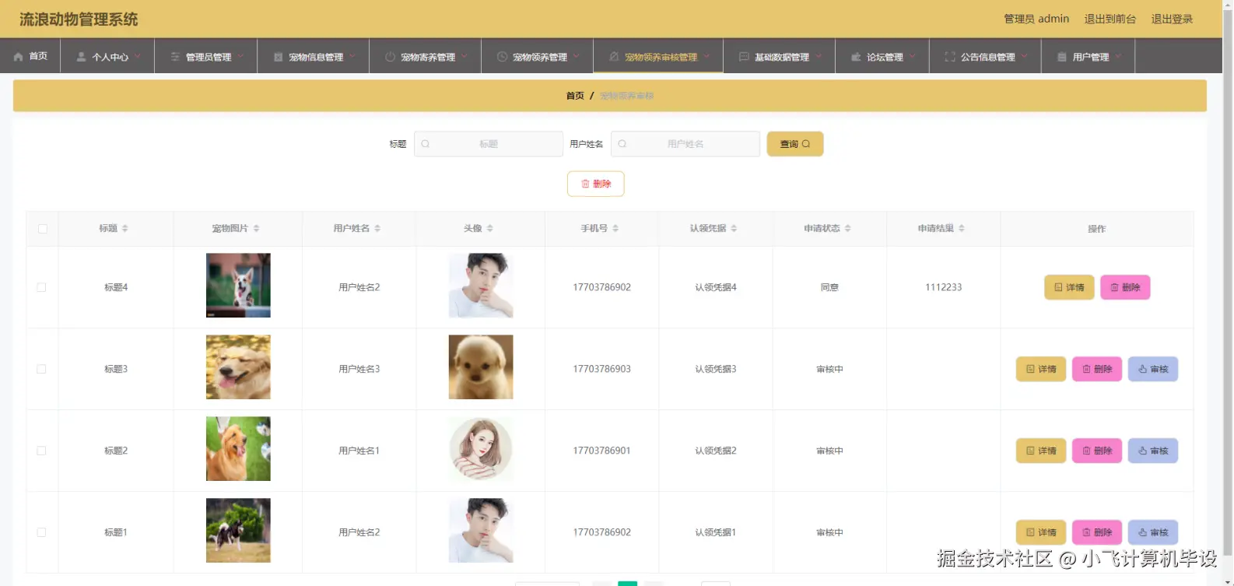The image size is (1234, 586).
Task: Click the sort arrows for 申请状态 column
Action: click(847, 229)
